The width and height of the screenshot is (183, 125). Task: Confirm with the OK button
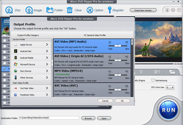[x=122, y=101]
